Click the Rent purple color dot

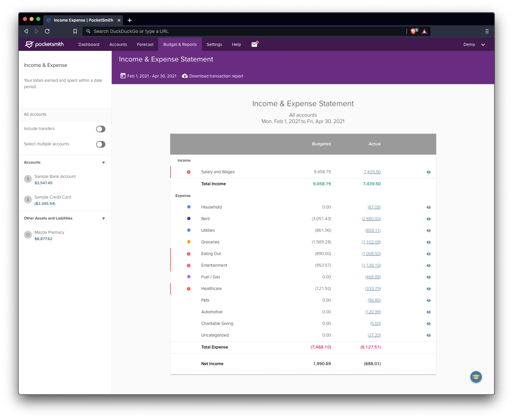[x=189, y=219]
